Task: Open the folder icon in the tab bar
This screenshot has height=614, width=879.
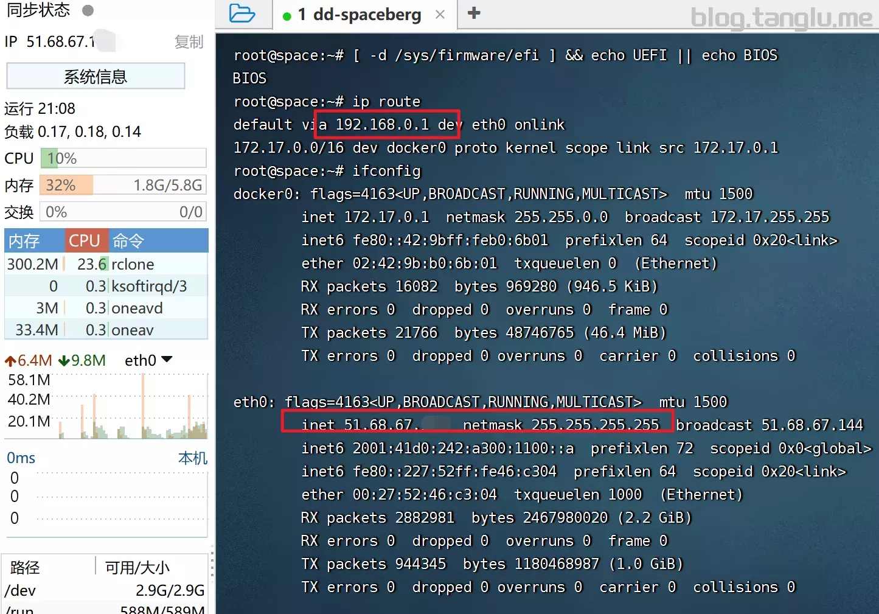Action: click(241, 13)
